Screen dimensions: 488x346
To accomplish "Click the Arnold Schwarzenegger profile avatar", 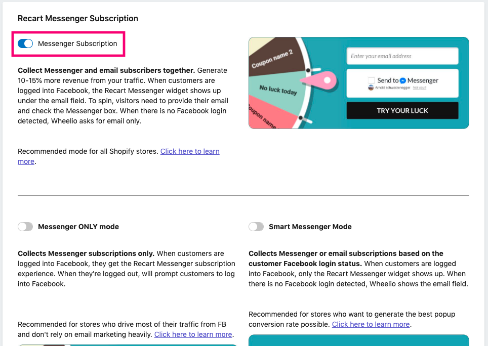I will point(371,88).
